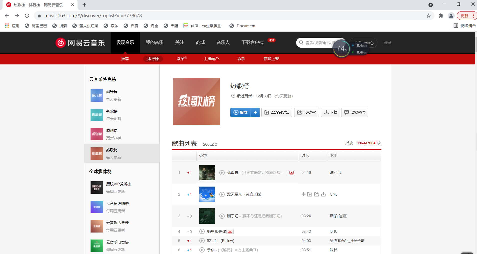
Task: Open the MV icon for 孤勇者
Action: coord(291,173)
